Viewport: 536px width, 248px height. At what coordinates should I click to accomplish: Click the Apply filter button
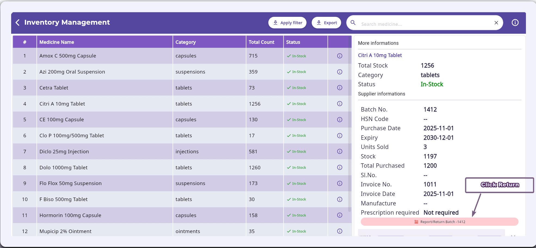tap(287, 23)
